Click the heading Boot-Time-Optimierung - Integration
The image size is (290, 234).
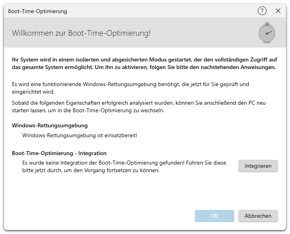click(59, 153)
